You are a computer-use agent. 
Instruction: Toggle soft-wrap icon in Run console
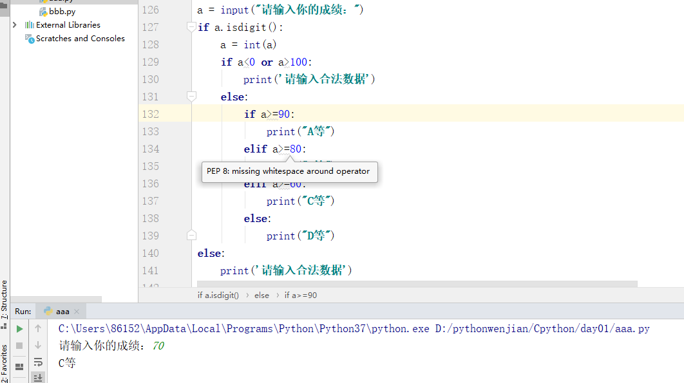point(38,362)
